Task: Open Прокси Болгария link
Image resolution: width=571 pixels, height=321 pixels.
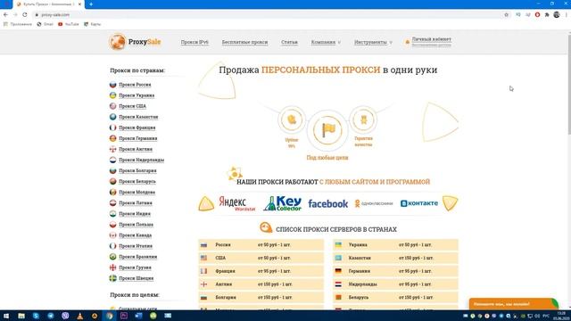Action: pos(137,170)
